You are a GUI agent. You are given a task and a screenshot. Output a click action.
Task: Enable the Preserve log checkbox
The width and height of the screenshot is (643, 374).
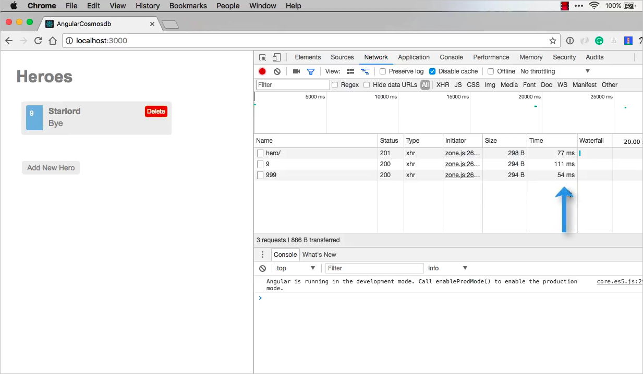pyautogui.click(x=384, y=71)
